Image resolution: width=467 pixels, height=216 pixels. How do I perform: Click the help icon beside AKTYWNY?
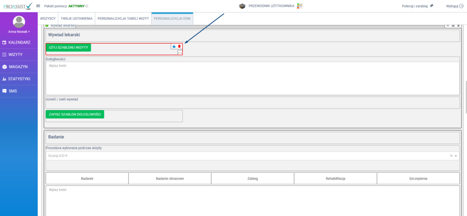pyautogui.click(x=87, y=6)
